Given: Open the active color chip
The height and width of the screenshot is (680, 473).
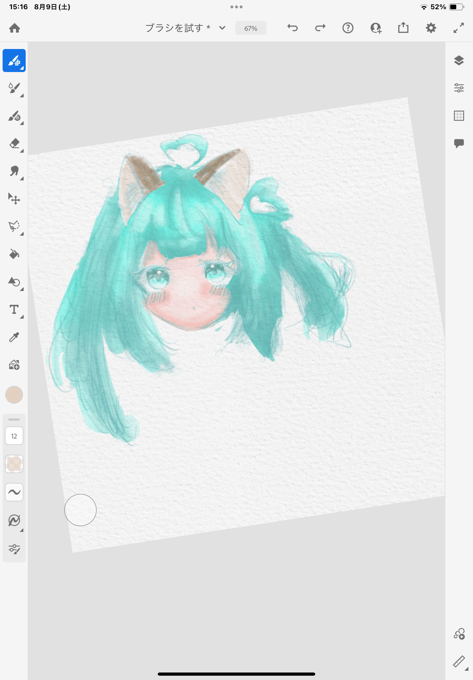Looking at the screenshot, I should click(x=14, y=395).
